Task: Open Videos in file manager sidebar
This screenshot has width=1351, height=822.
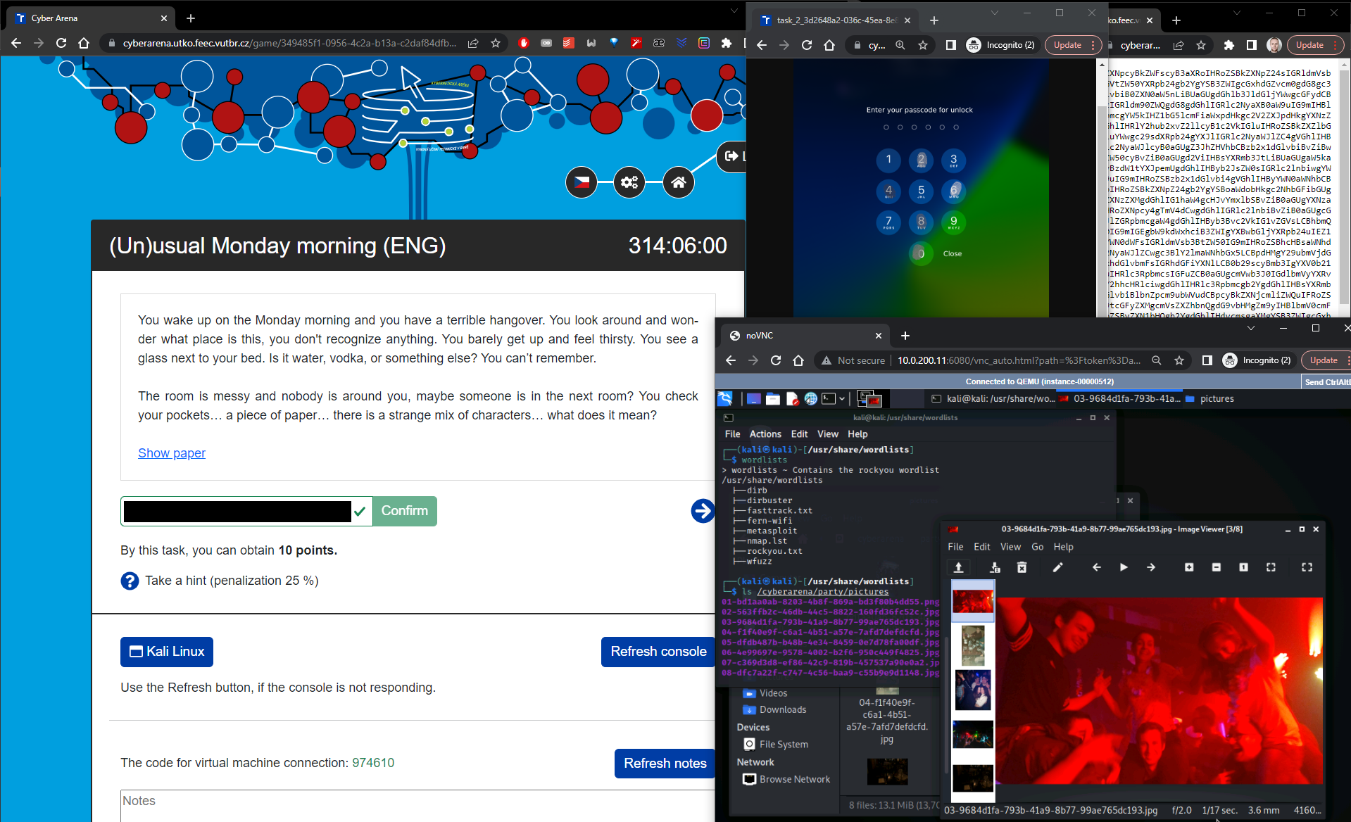Action: coord(765,693)
